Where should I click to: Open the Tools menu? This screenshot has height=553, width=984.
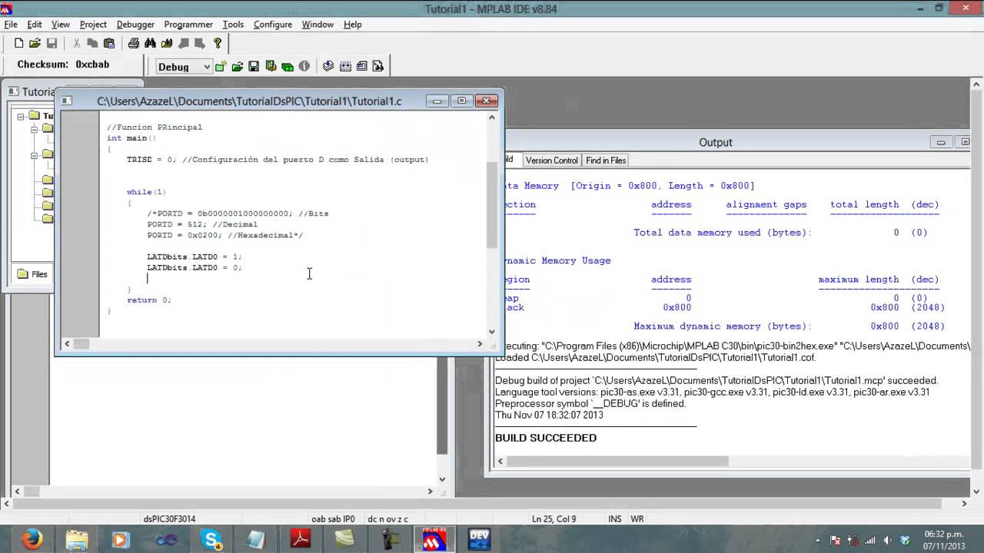(233, 25)
